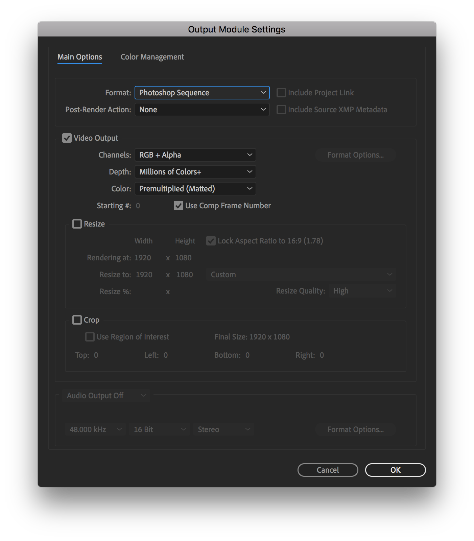Image resolution: width=474 pixels, height=541 pixels.
Task: Open the Channels dropdown set to RGB + Alpha
Action: pyautogui.click(x=195, y=155)
